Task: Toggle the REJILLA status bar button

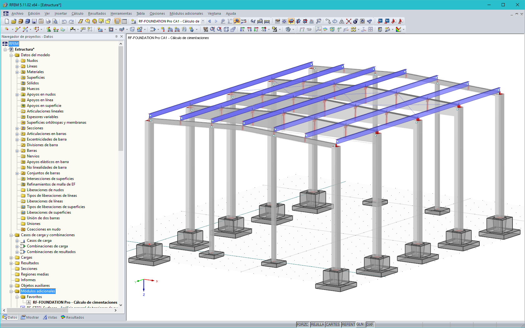Action: 317,325
